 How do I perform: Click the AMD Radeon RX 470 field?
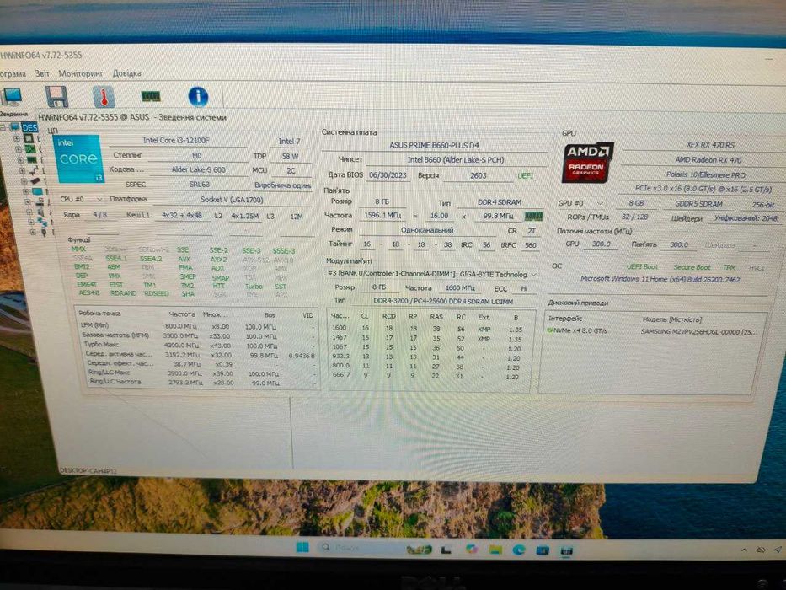(708, 159)
